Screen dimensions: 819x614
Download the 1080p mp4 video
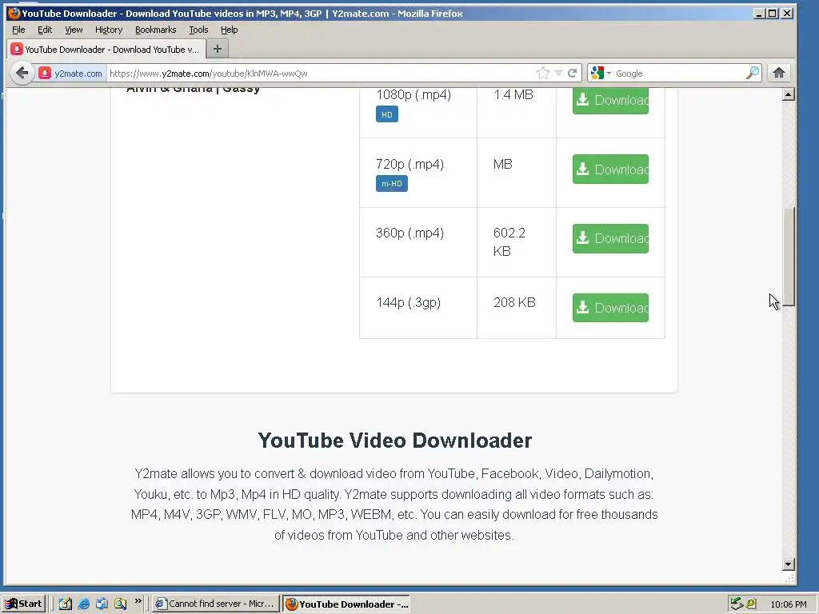coord(610,100)
